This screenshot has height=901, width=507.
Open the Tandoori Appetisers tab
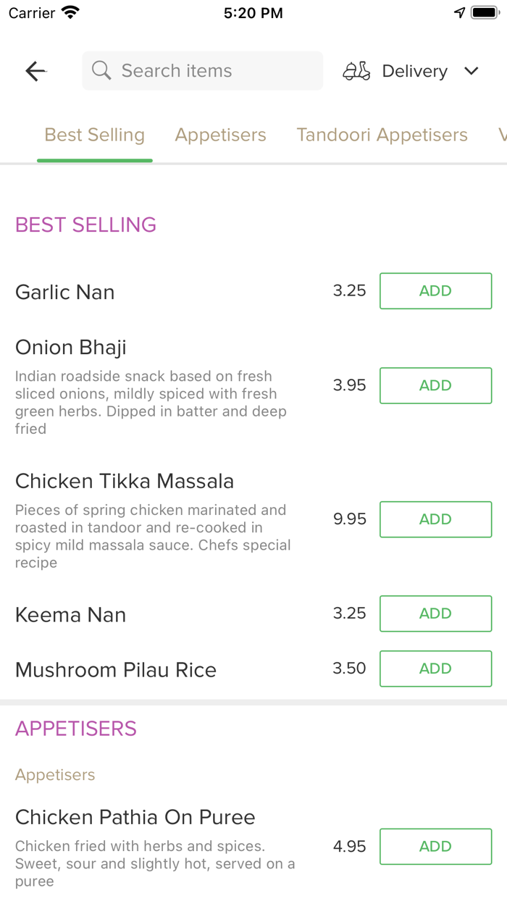point(382,135)
